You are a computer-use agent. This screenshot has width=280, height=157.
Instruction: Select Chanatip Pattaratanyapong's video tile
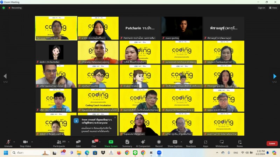[x=98, y=52]
